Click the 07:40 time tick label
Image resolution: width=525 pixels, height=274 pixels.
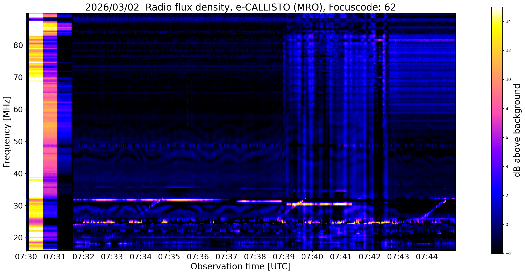click(x=312, y=256)
